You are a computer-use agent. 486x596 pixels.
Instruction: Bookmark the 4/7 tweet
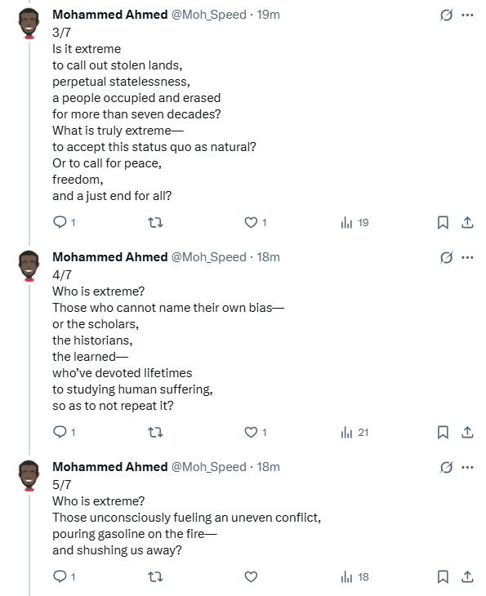(x=443, y=432)
